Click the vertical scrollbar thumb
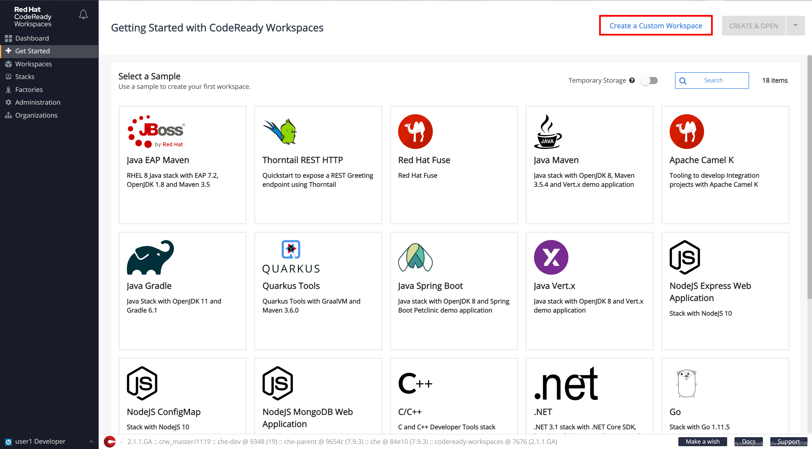Screen dimensions: 812x449 809,177
